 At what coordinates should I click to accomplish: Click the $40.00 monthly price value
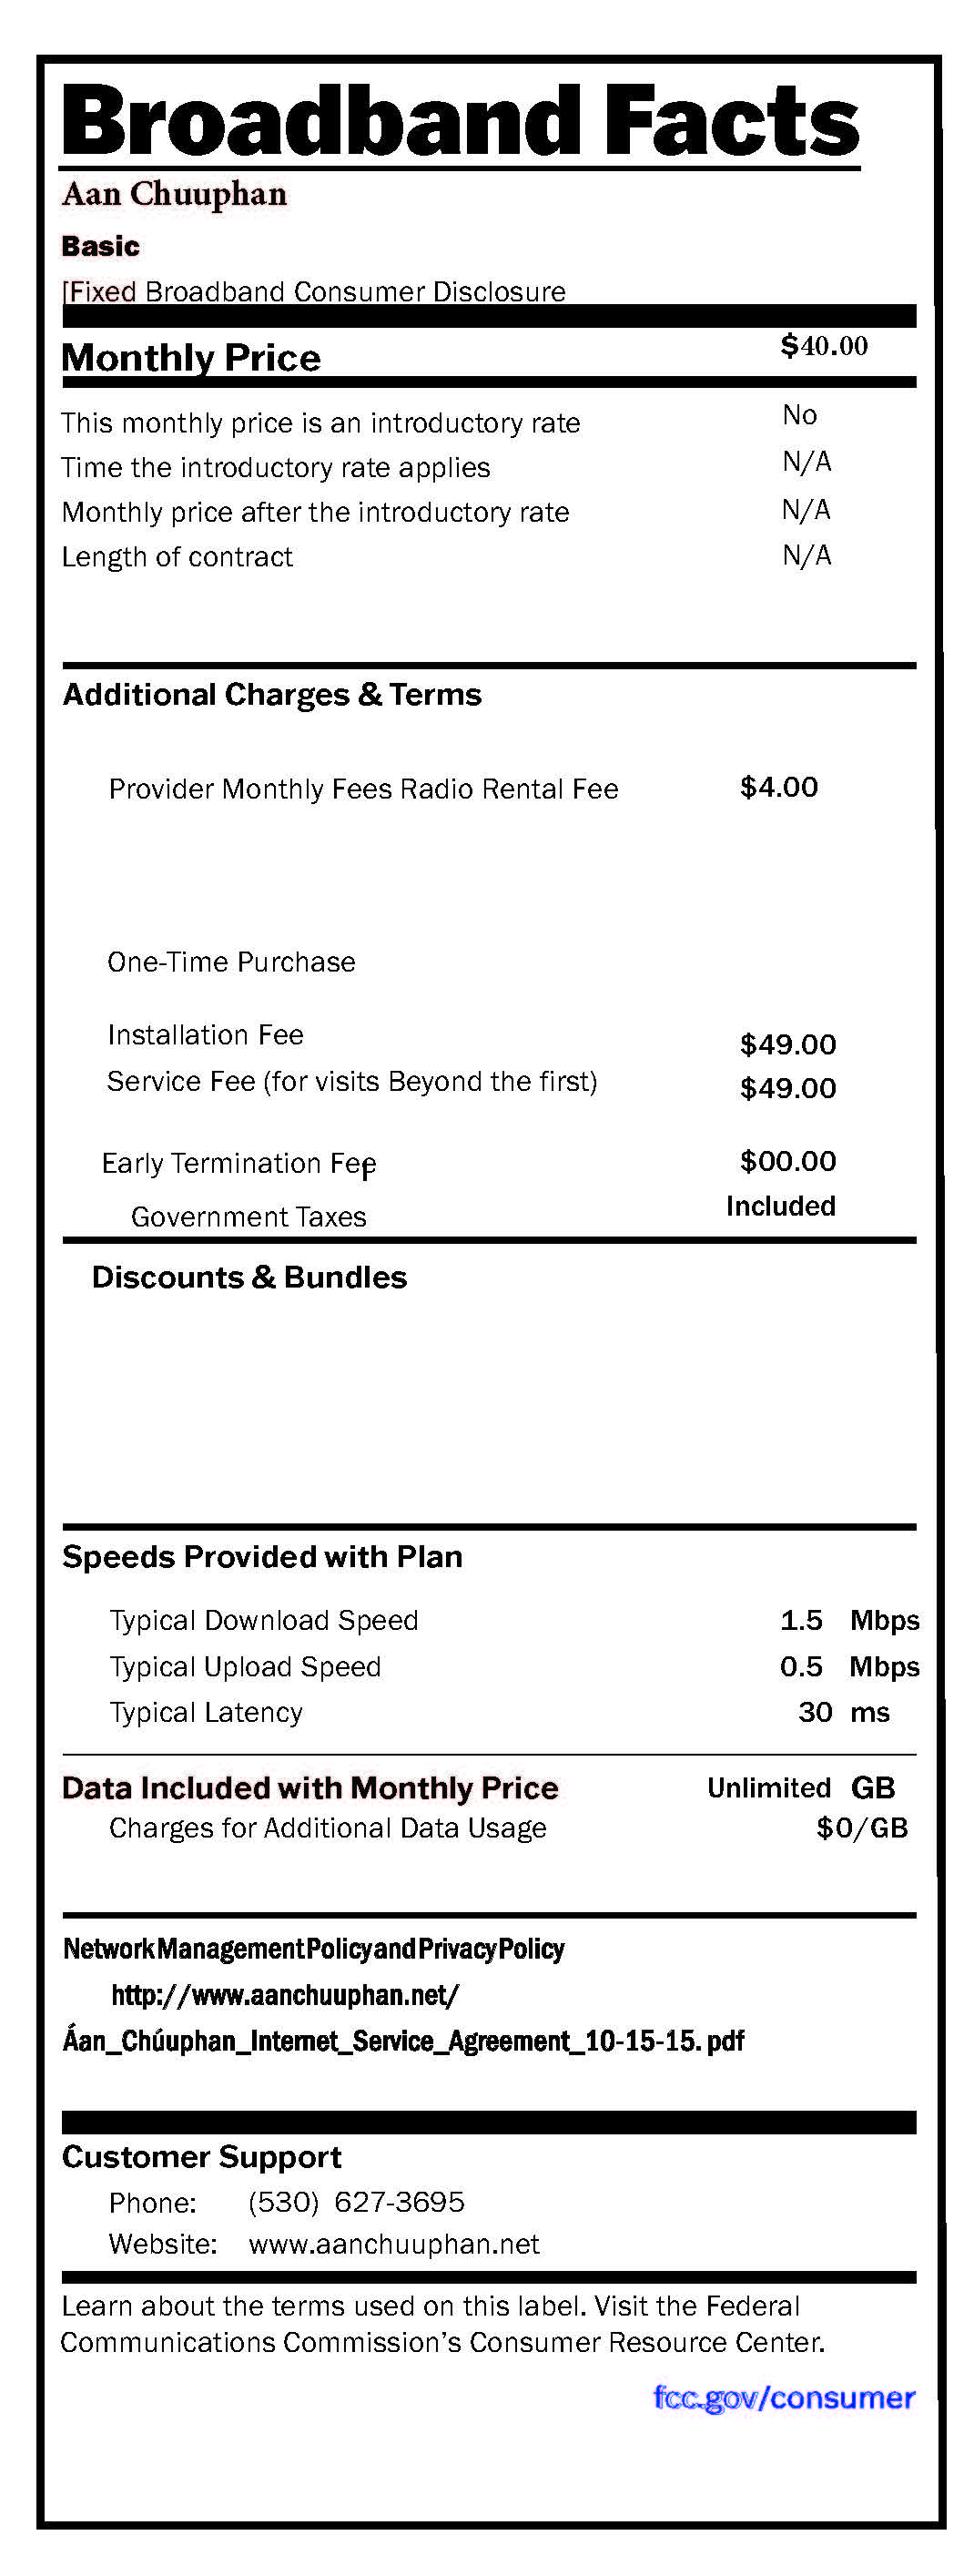click(x=824, y=346)
